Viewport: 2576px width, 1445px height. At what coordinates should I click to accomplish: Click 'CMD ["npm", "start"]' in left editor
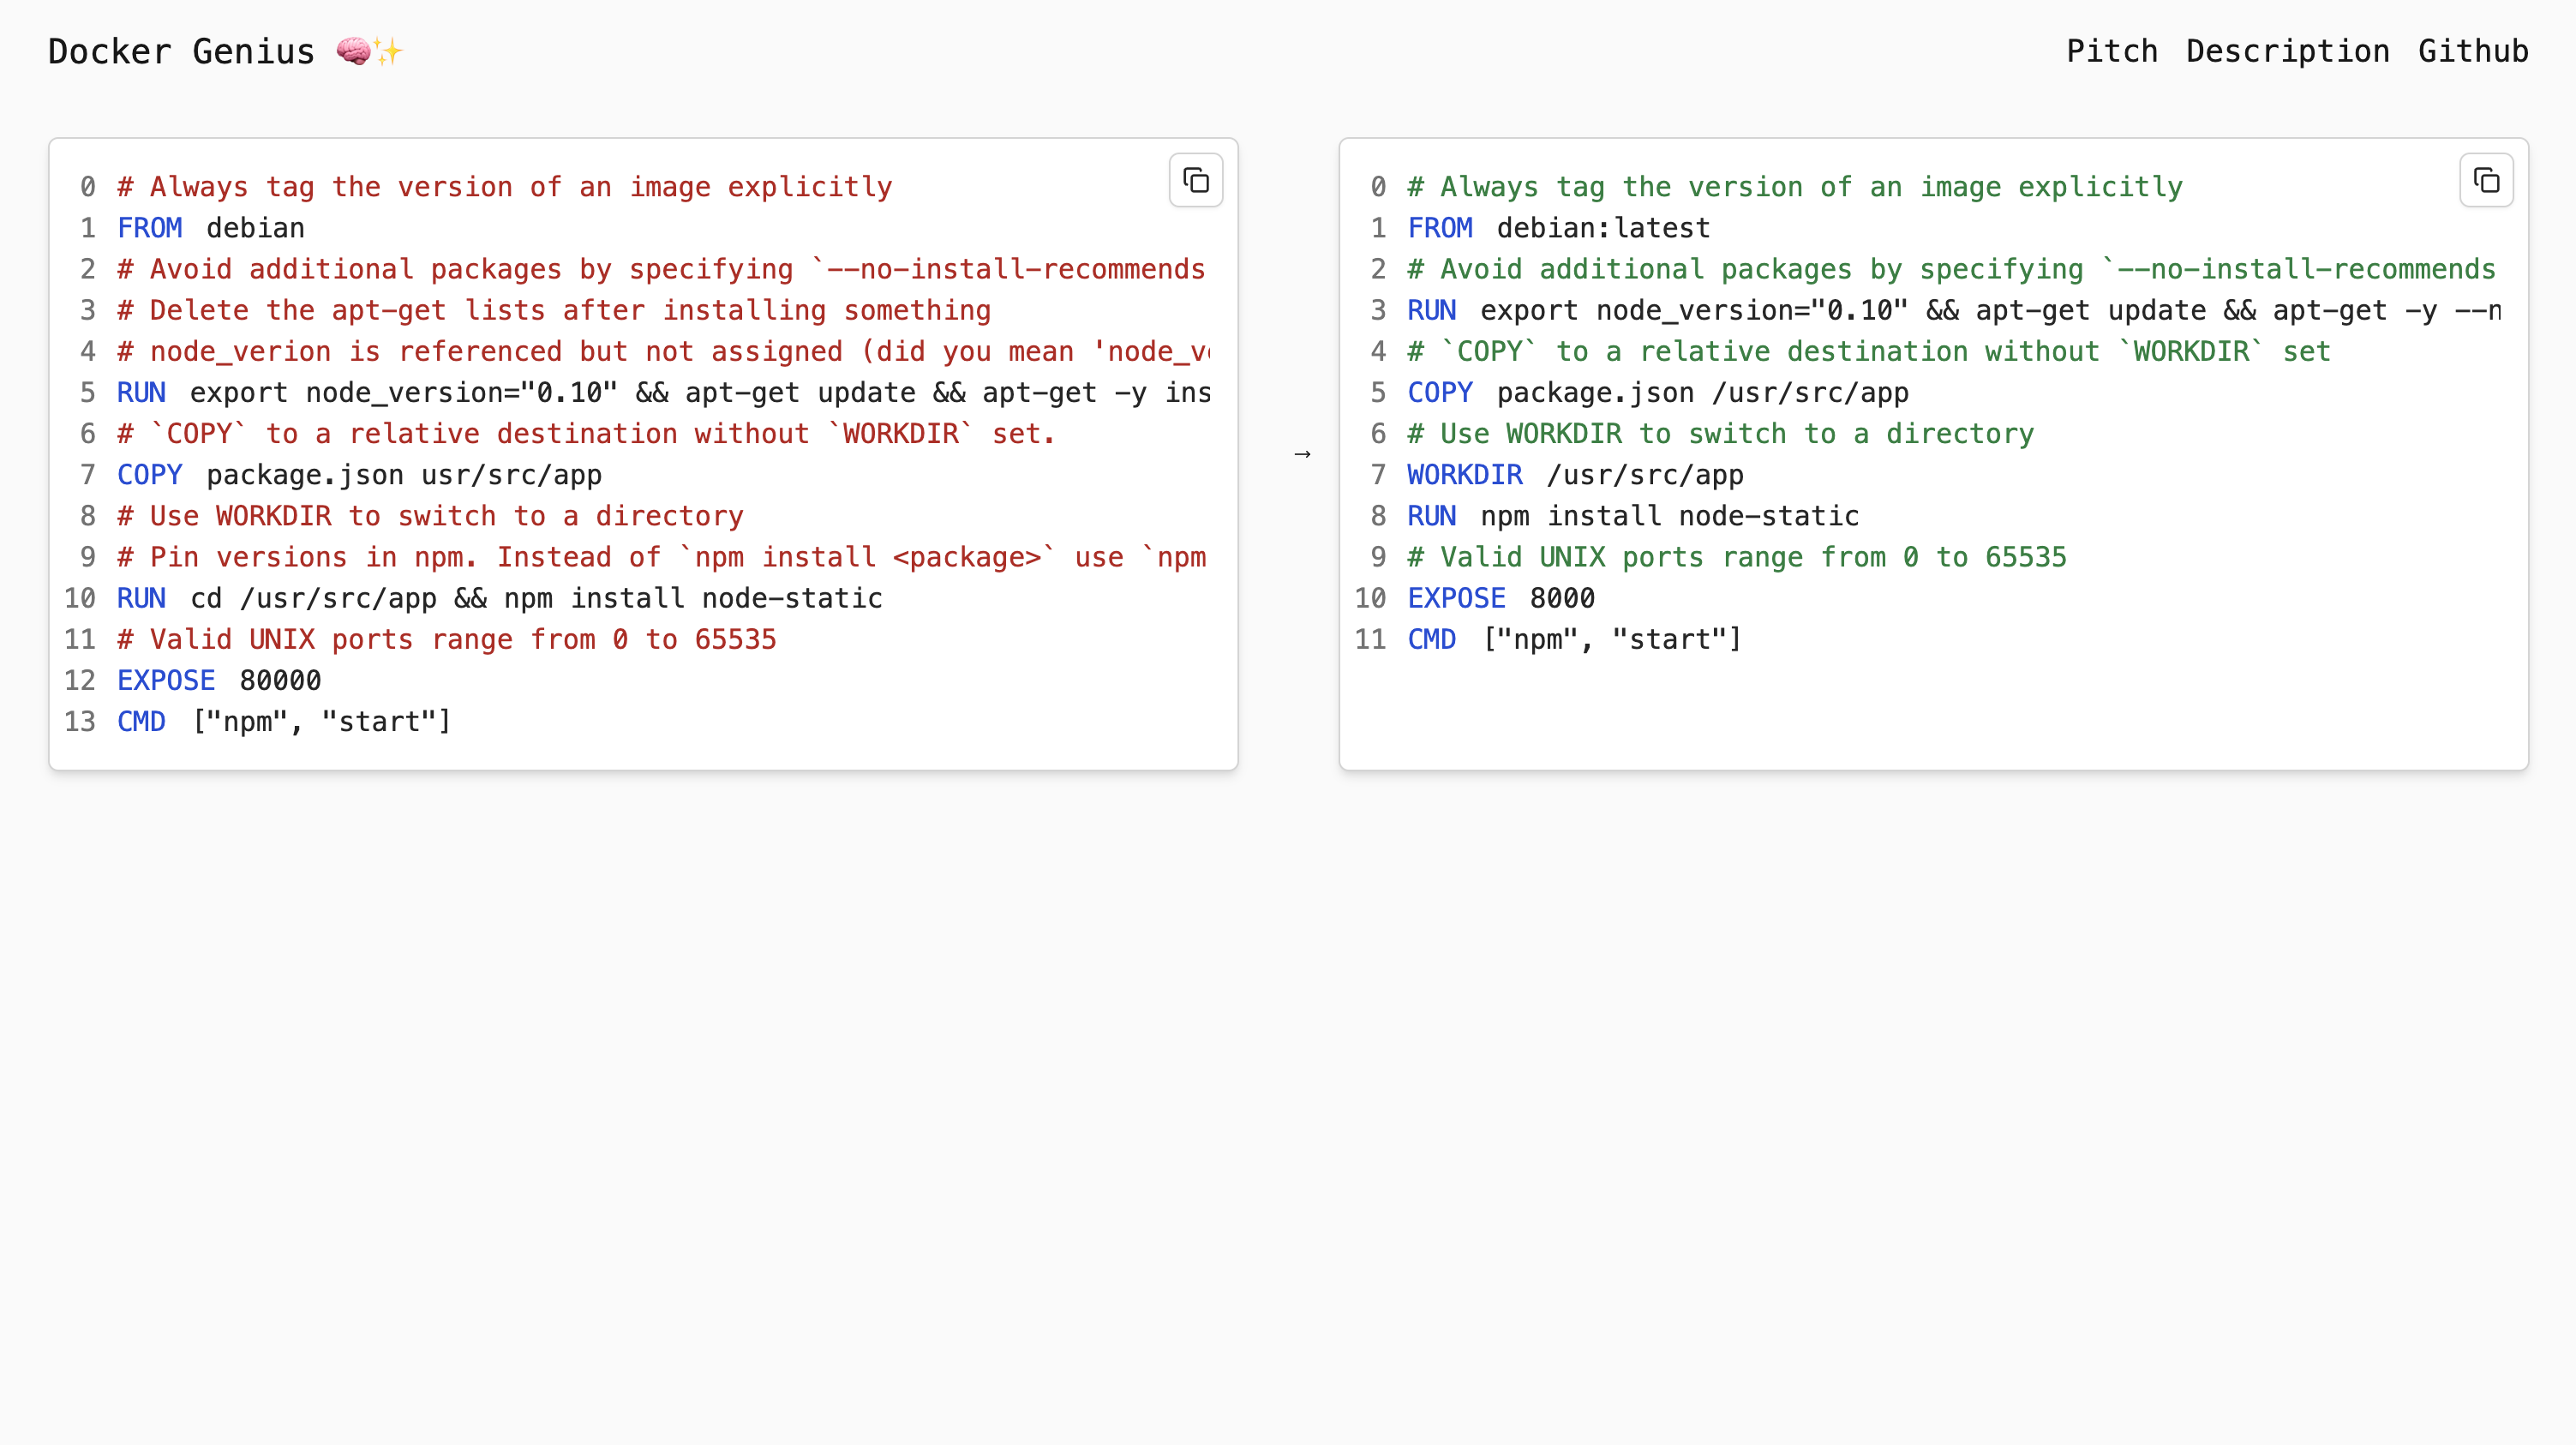click(x=284, y=721)
